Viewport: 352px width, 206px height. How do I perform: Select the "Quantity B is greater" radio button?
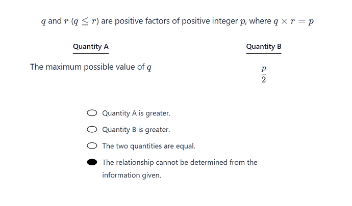[x=92, y=129]
